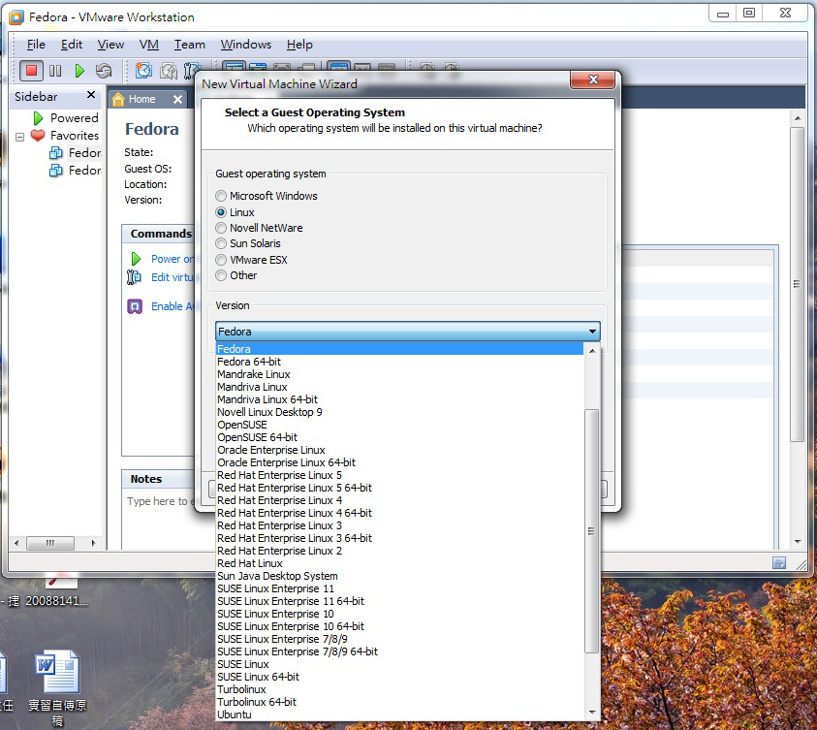
Task: Select the Microsoft Windows radio button
Action: (221, 196)
